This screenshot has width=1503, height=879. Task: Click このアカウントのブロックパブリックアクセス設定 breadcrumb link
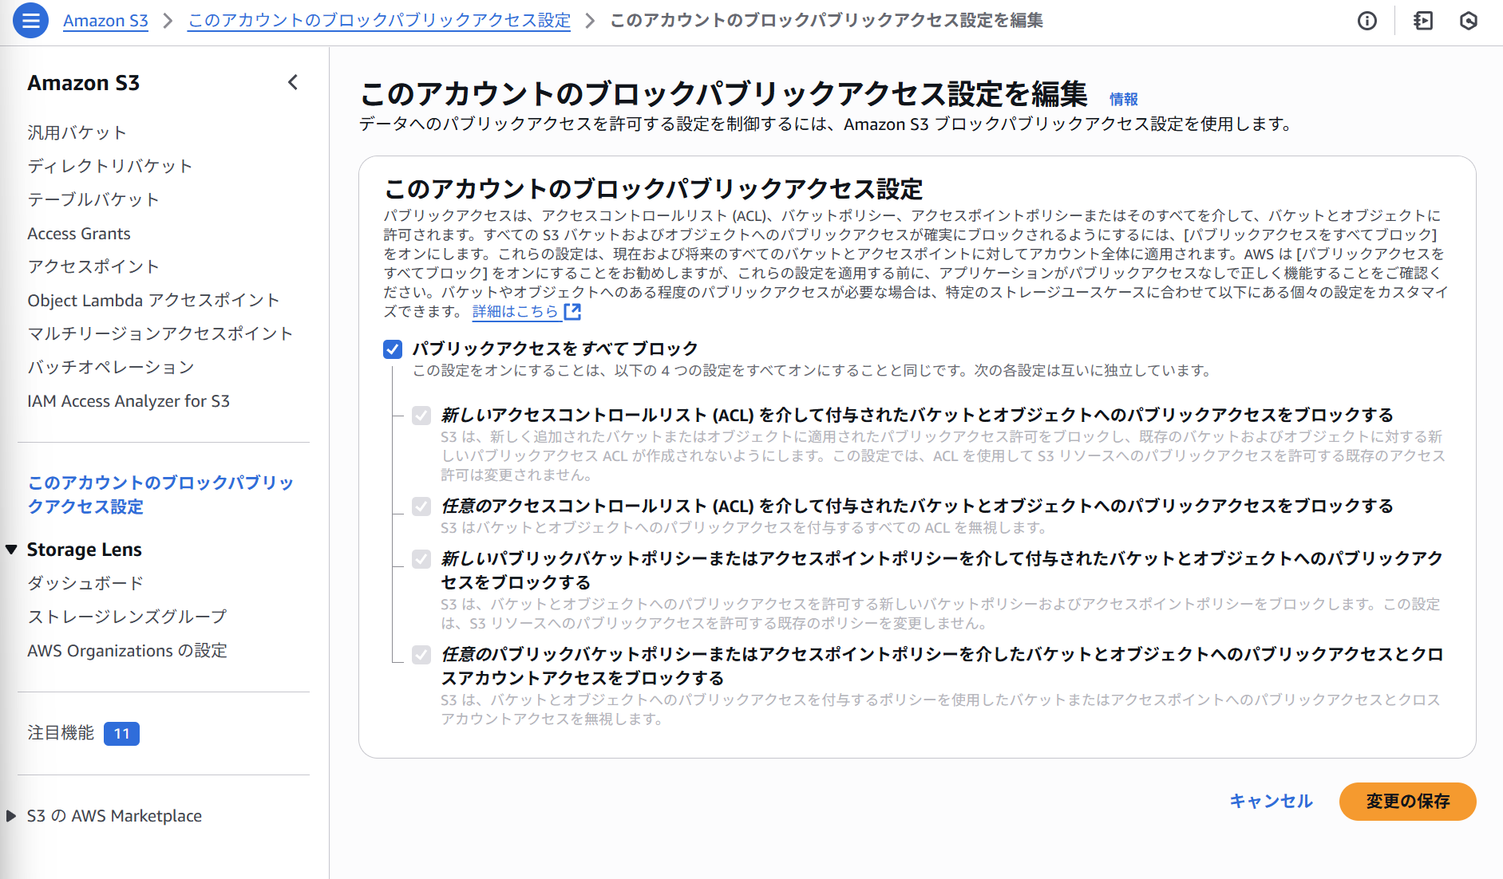[x=379, y=21]
